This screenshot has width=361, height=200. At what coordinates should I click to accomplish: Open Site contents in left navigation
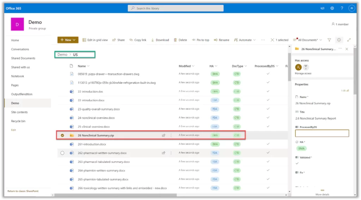(19, 112)
